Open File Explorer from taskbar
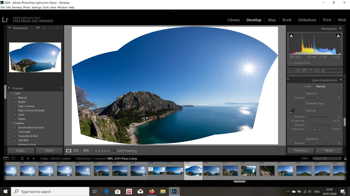The height and width of the screenshot is (196, 350). pyautogui.click(x=163, y=191)
